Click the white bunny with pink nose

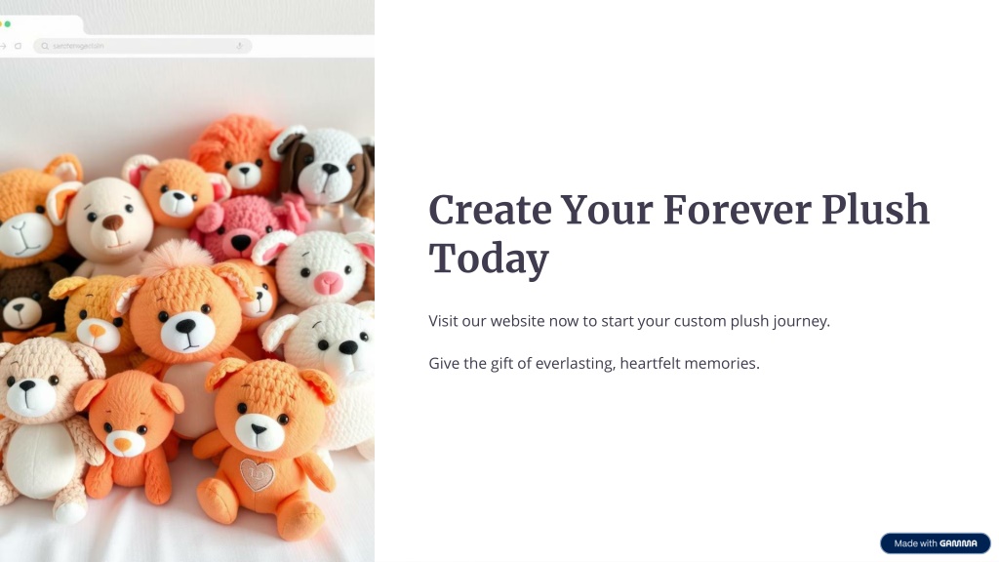coord(320,271)
